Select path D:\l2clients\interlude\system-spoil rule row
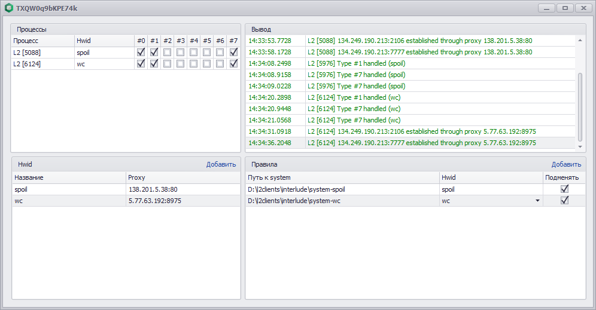 click(x=341, y=189)
